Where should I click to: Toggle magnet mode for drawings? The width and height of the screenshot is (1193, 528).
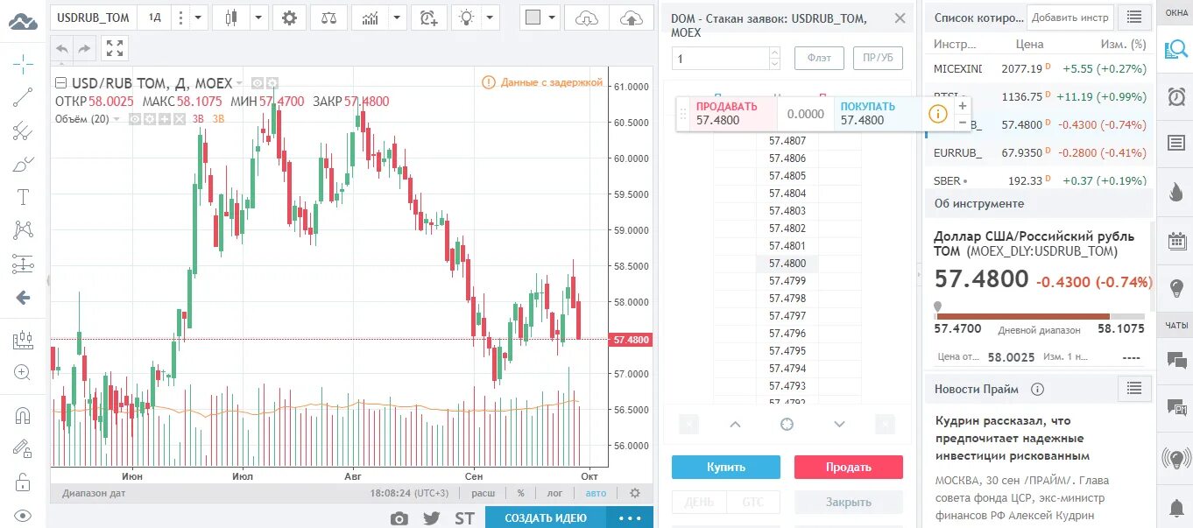point(24,415)
